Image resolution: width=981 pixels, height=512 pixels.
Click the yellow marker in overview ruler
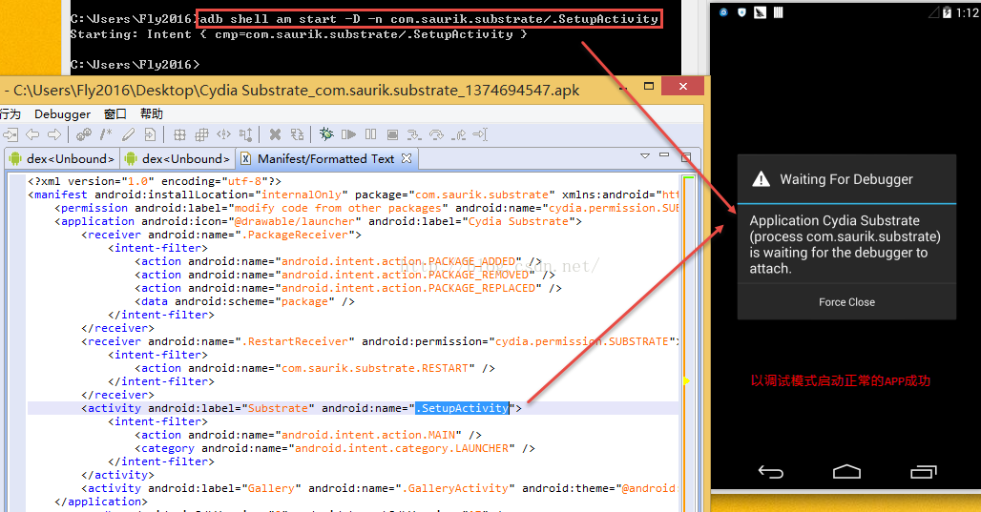(x=686, y=380)
